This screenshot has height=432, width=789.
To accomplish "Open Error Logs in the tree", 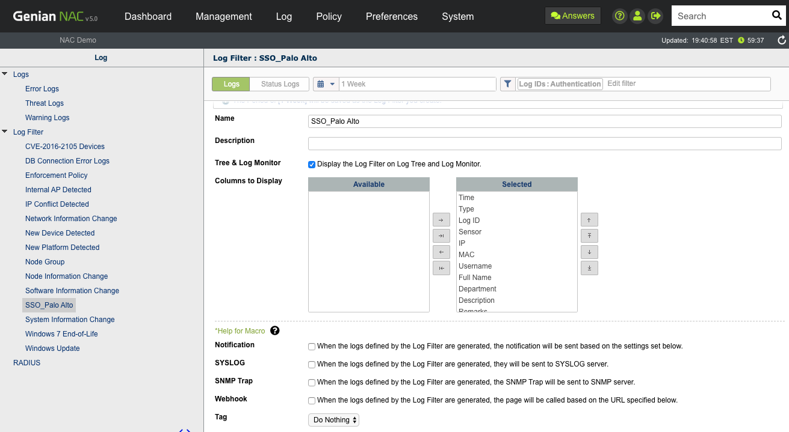I will point(42,89).
